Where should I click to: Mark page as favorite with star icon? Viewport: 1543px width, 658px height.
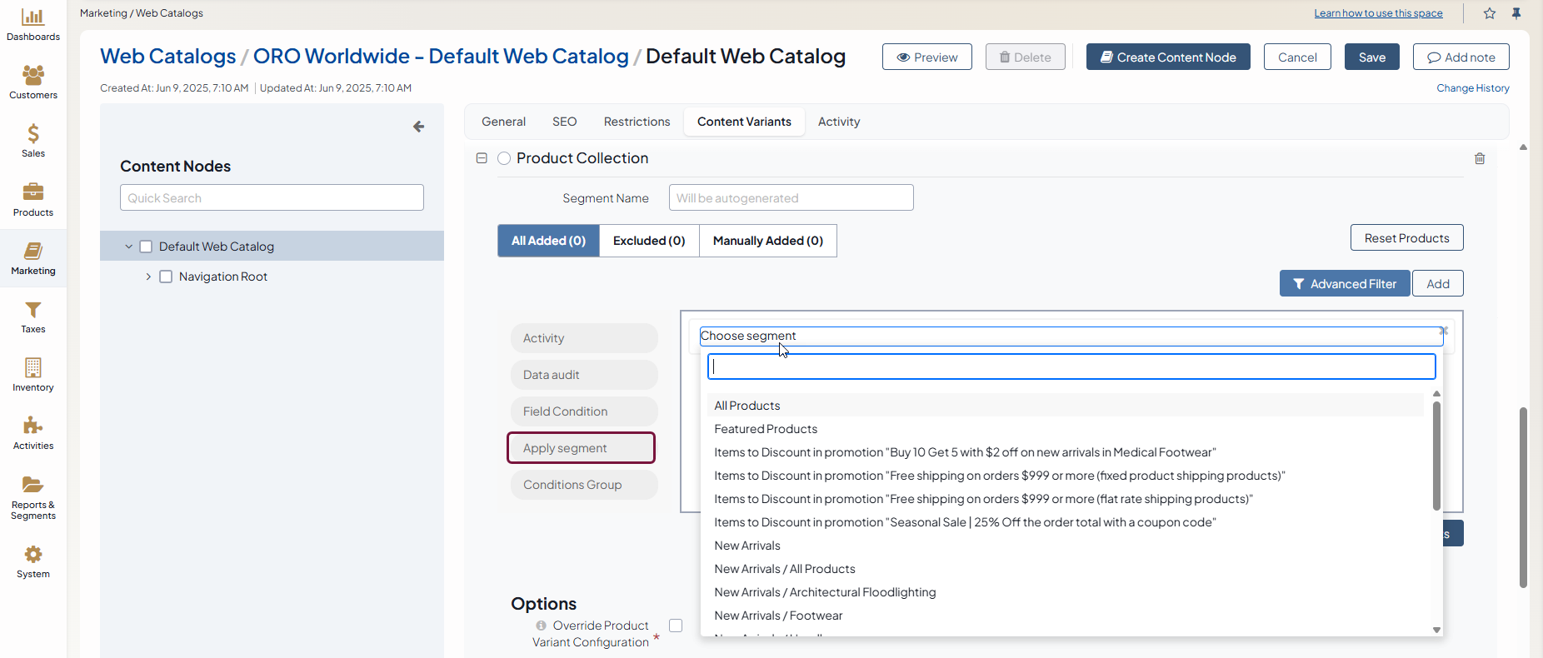click(1490, 13)
